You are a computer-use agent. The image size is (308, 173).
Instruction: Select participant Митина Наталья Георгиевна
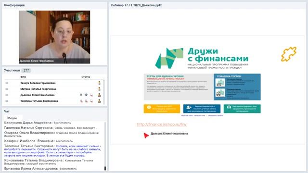click(38, 89)
